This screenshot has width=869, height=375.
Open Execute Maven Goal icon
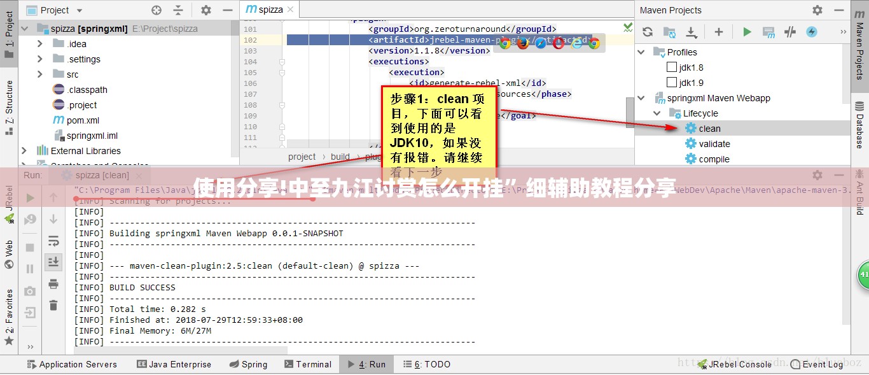tap(768, 32)
